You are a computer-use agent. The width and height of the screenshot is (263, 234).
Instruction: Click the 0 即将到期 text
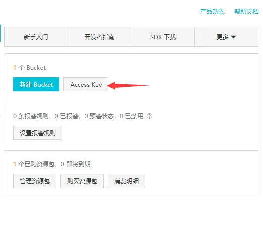point(76,164)
